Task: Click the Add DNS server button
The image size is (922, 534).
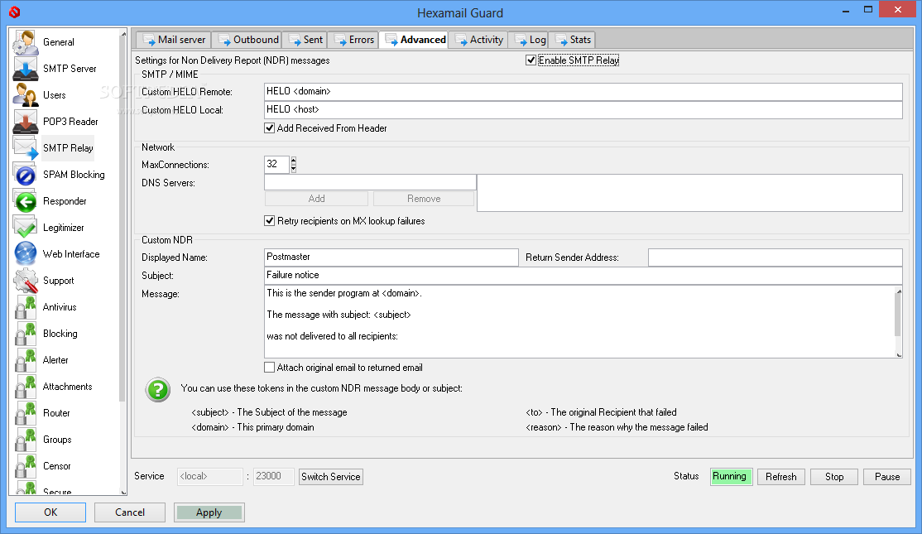Action: point(316,199)
